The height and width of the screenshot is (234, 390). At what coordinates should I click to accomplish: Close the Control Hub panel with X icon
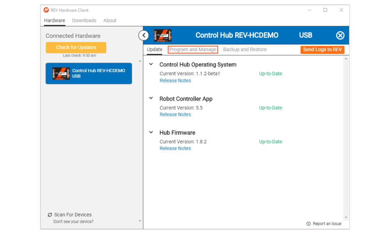coord(340,35)
